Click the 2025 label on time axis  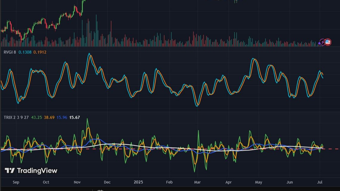pyautogui.click(x=138, y=182)
